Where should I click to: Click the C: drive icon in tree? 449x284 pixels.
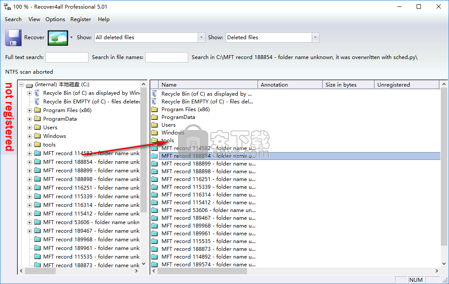click(29, 85)
